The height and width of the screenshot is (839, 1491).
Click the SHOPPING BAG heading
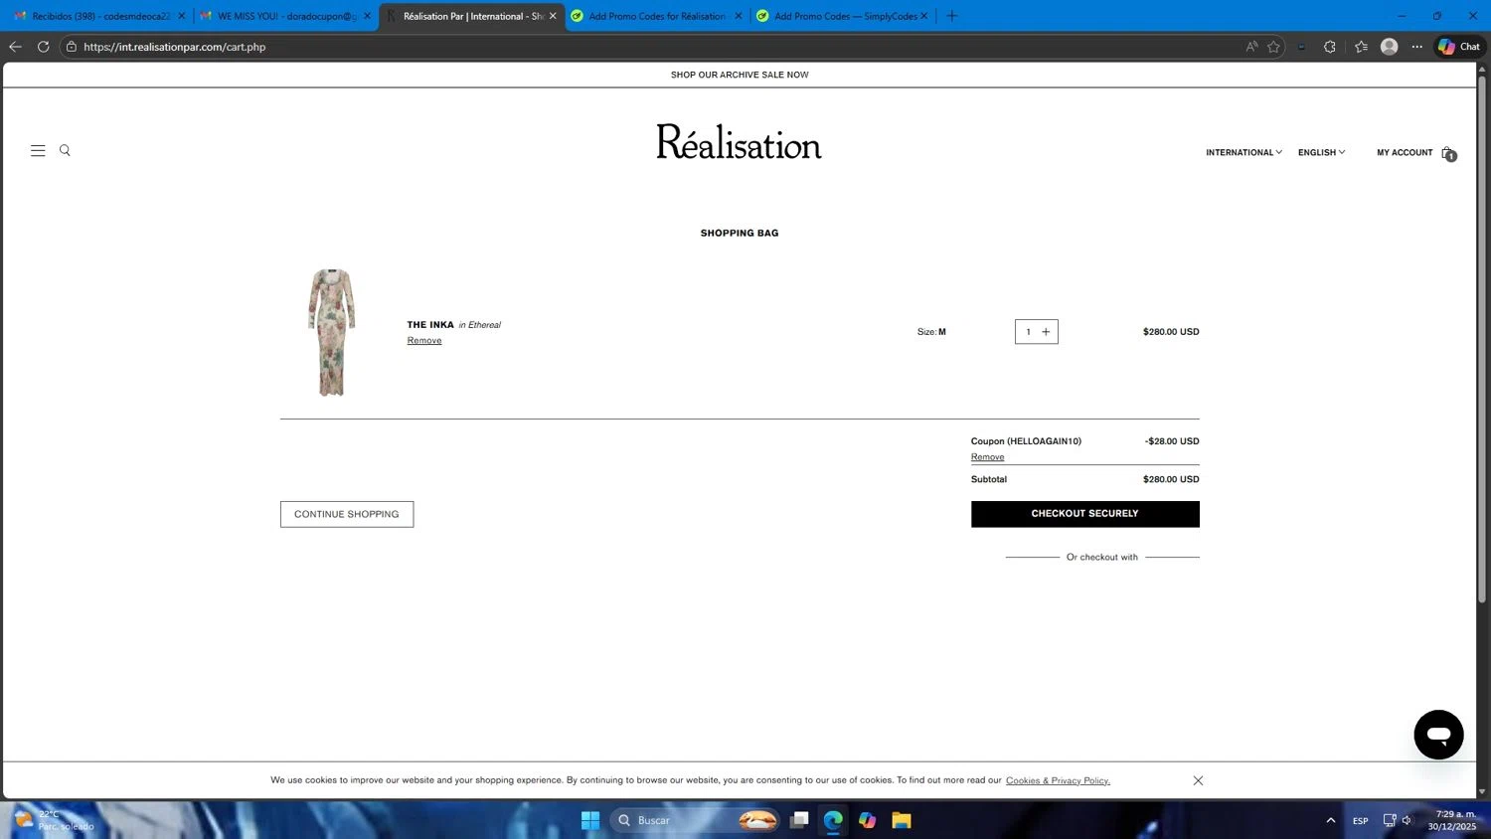click(740, 233)
